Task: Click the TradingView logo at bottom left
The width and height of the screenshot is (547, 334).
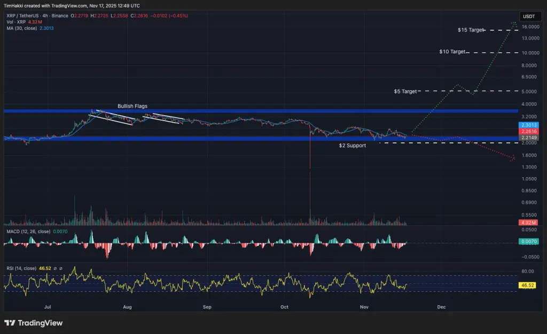Action: point(34,323)
